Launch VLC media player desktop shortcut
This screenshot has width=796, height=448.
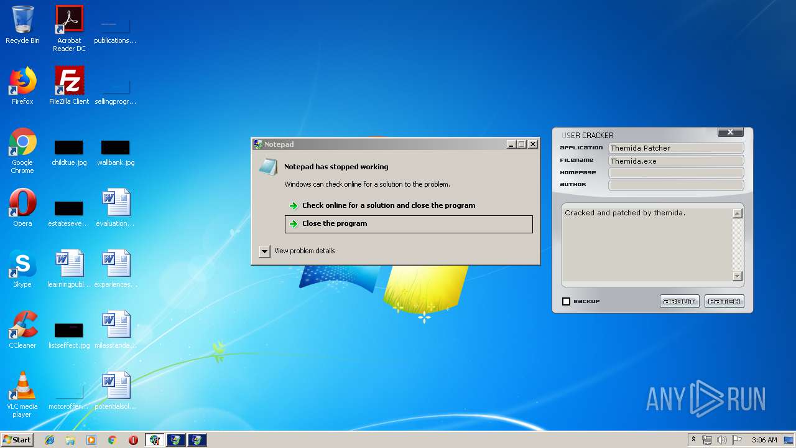click(x=22, y=394)
